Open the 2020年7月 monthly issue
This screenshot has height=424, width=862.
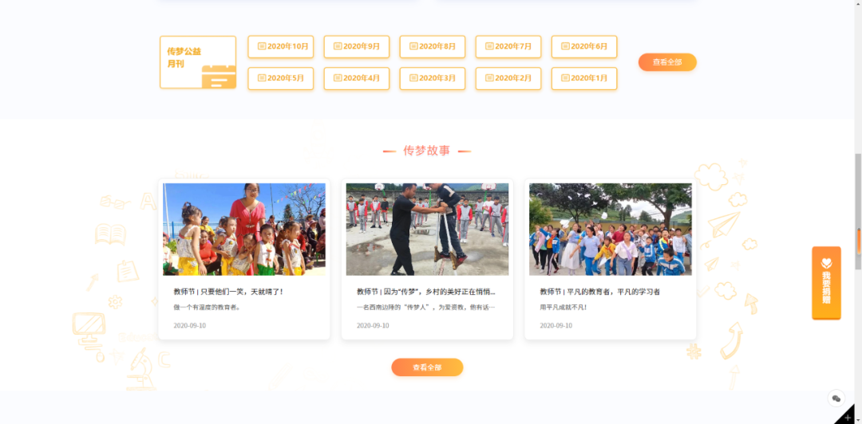pyautogui.click(x=508, y=46)
